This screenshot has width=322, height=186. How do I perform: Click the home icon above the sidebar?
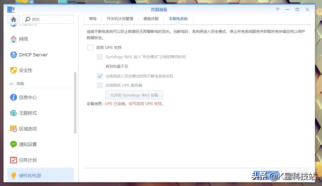tap(13, 19)
